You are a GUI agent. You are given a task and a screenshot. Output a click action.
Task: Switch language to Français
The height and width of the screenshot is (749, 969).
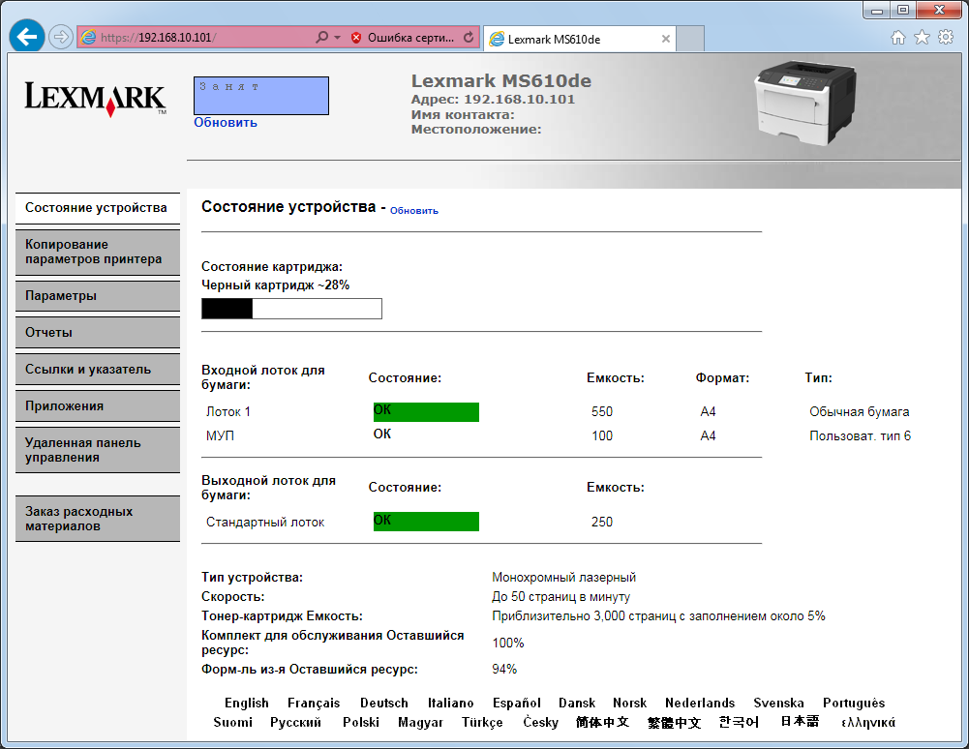coord(314,703)
